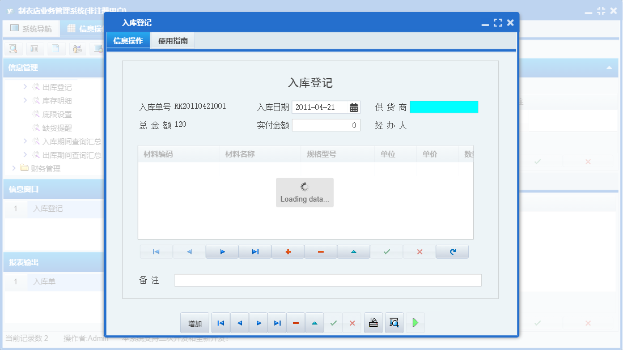Click the red X cancel icon above the grid
The width and height of the screenshot is (623, 350).
[419, 251]
